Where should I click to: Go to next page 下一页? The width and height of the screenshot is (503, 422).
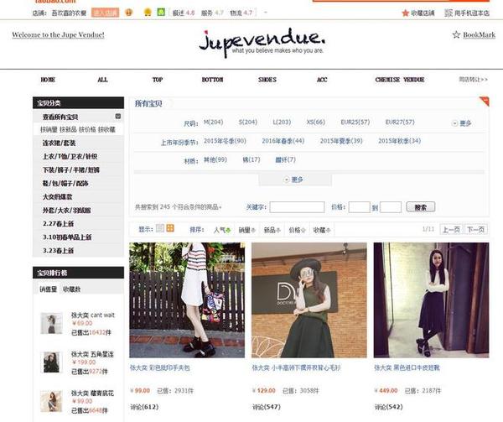[x=475, y=229]
